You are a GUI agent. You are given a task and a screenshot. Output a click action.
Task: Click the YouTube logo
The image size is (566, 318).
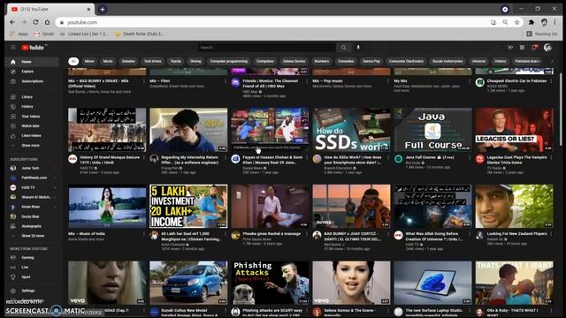(33, 47)
